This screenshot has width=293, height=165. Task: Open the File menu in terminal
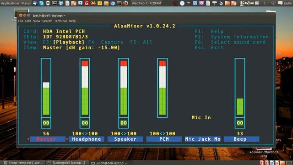pos(20,21)
